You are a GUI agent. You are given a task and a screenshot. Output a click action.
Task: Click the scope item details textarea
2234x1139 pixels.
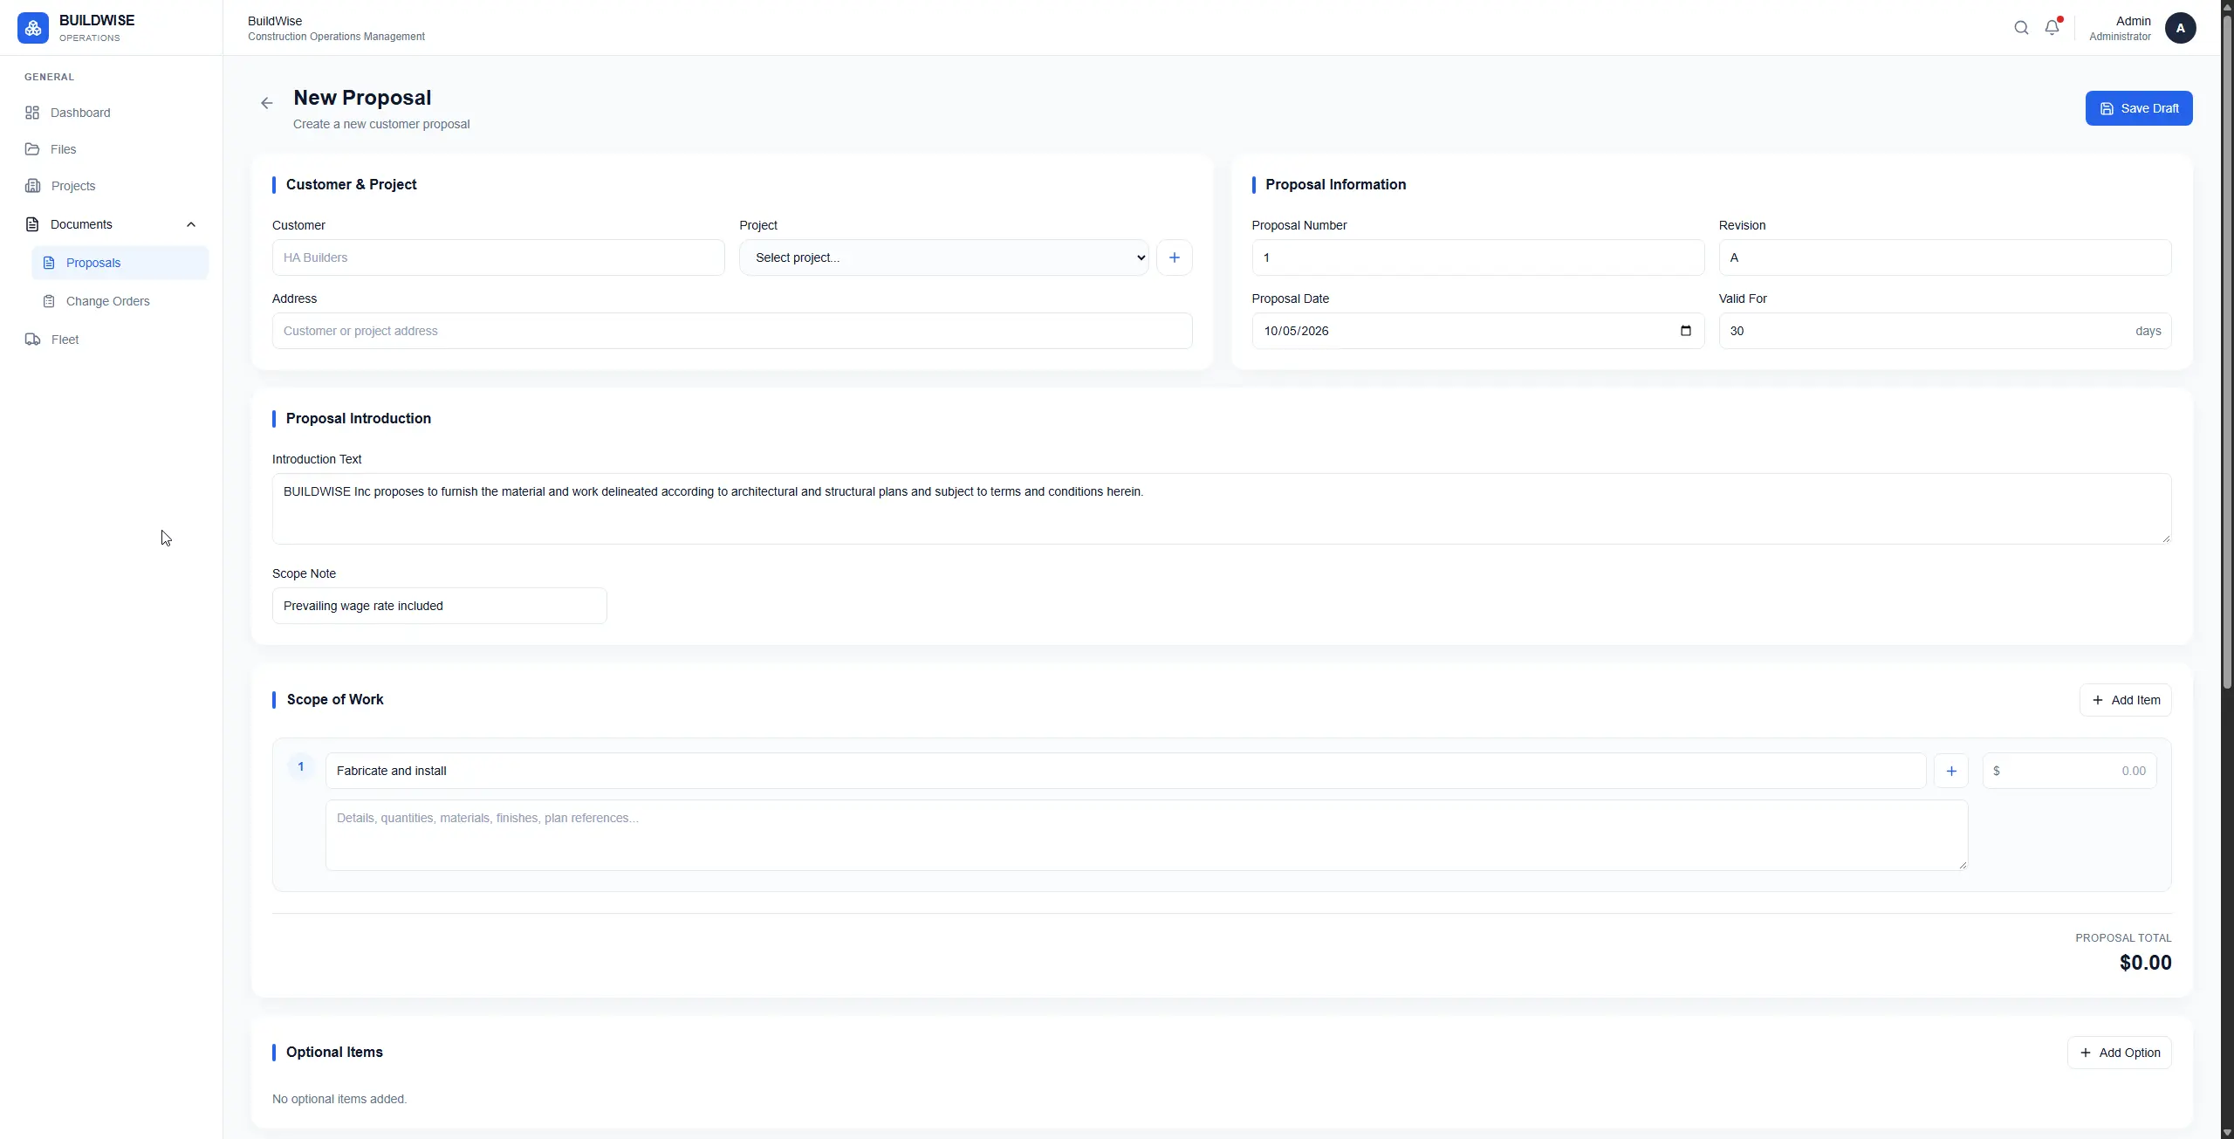pyautogui.click(x=1147, y=835)
